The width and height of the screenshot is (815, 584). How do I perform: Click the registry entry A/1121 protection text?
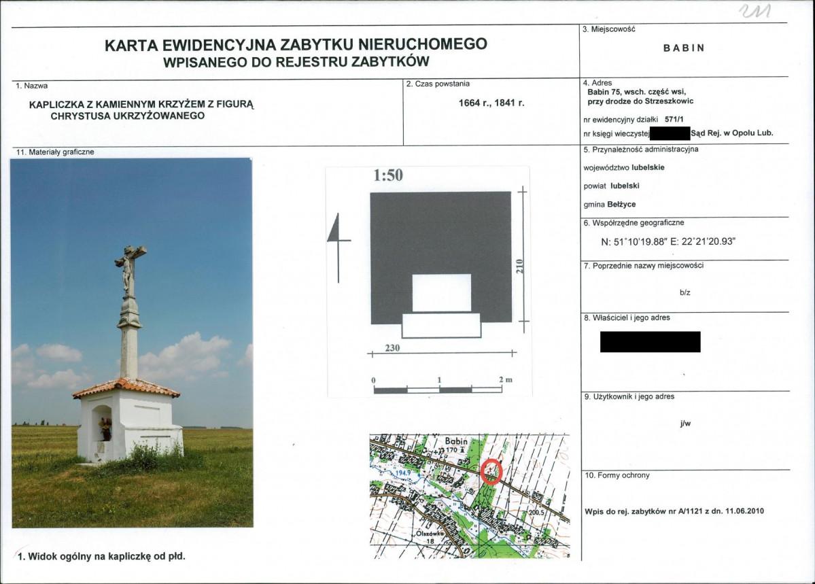point(674,511)
